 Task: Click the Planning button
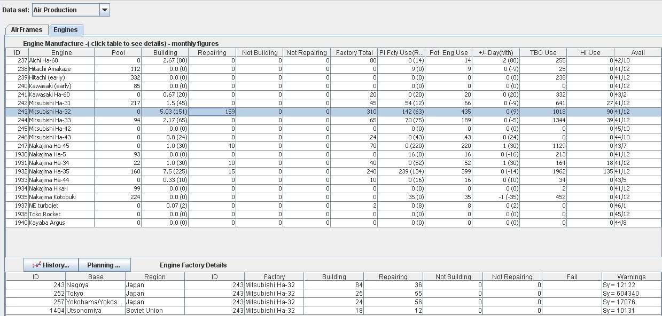[104, 265]
